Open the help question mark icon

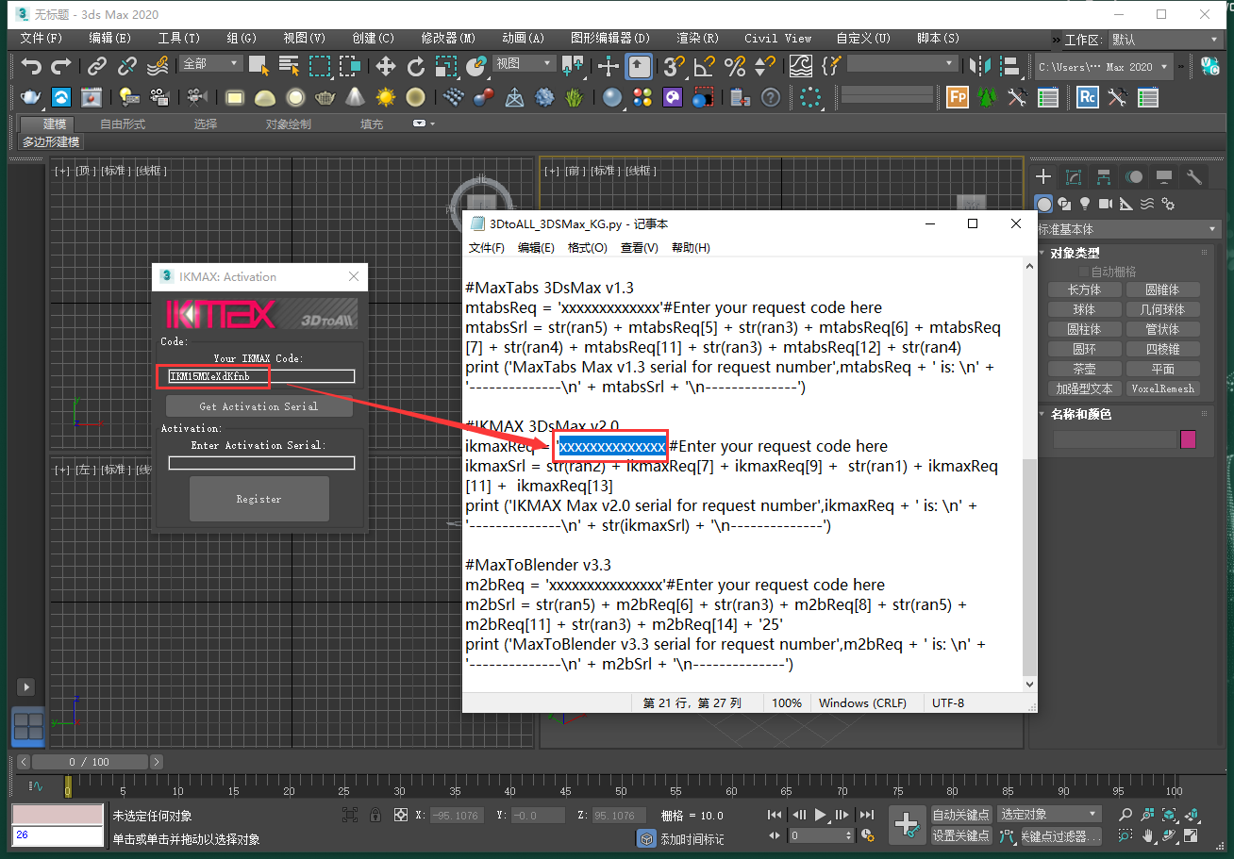click(771, 97)
